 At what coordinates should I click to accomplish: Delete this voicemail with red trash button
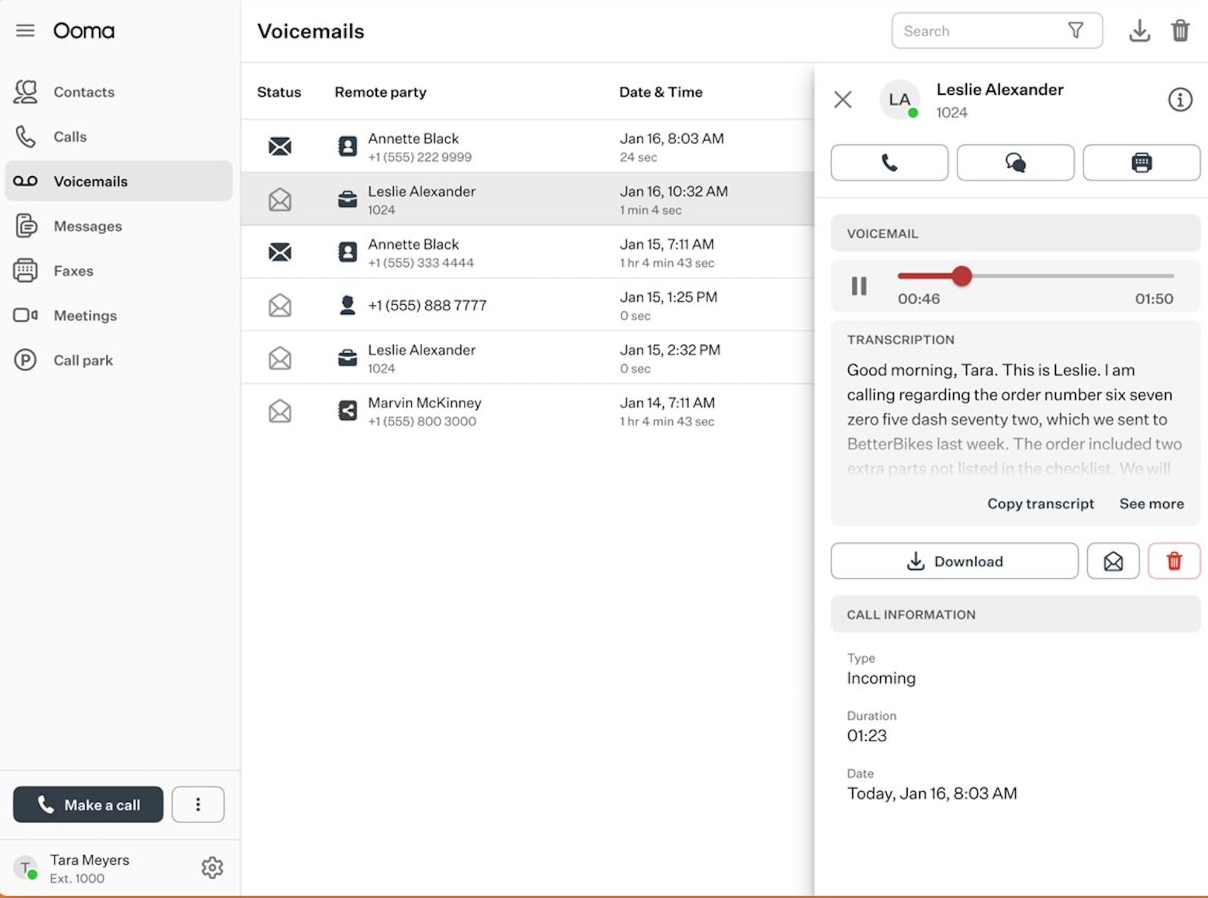1174,561
